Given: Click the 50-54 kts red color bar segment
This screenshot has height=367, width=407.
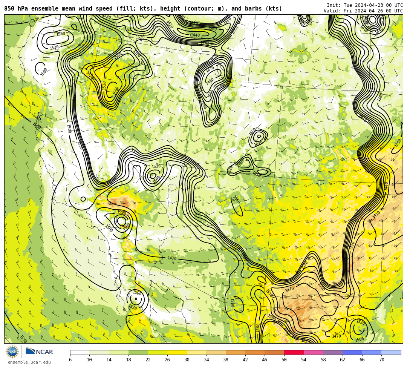Looking at the screenshot, I should pos(294,352).
